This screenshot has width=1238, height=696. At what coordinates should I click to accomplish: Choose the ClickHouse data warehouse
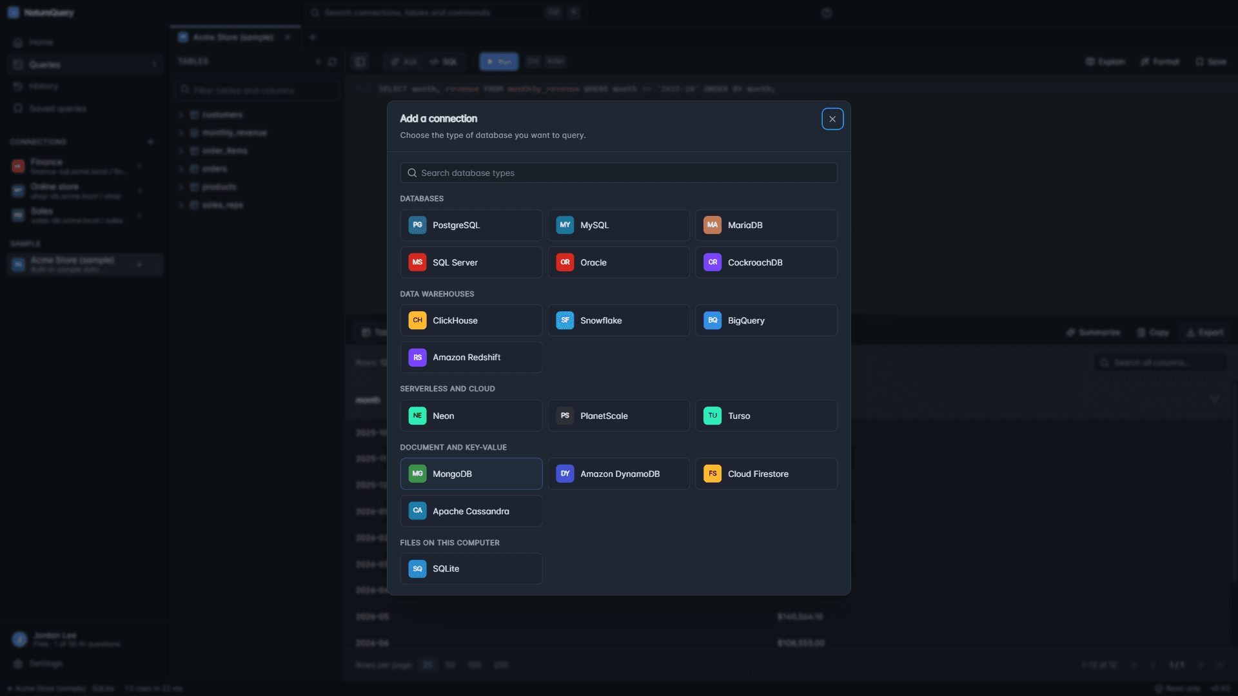[x=471, y=320]
